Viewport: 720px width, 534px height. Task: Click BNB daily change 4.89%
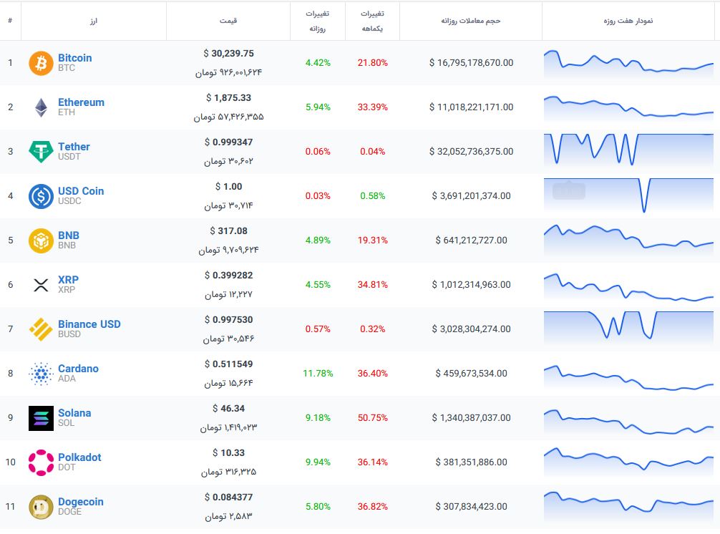[x=318, y=240]
